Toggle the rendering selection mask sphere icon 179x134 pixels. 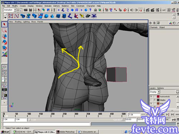point(86,10)
